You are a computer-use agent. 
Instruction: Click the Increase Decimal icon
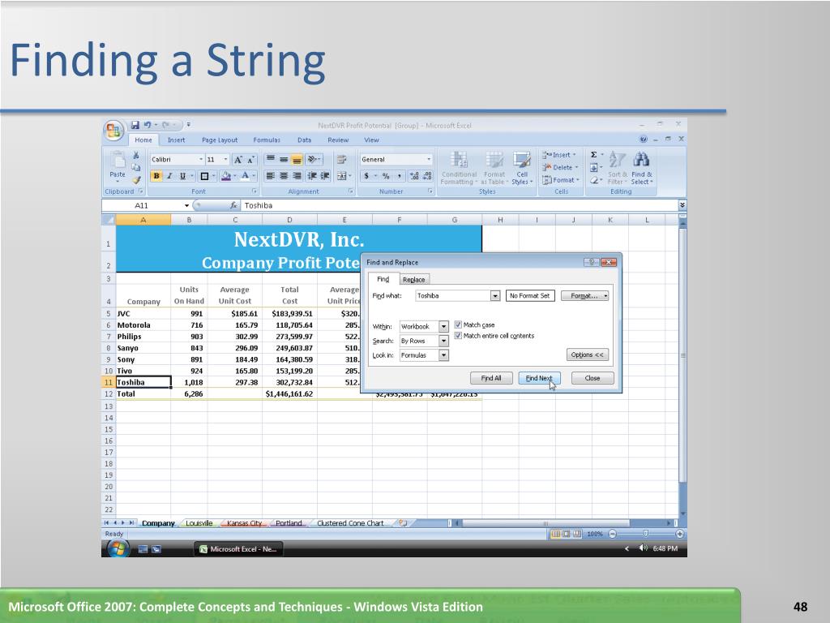[414, 176]
